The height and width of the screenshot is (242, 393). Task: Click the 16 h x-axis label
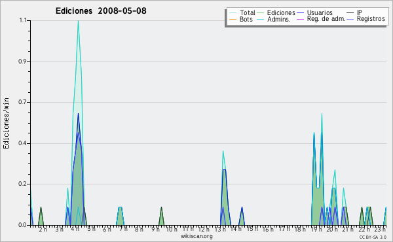click(268, 229)
